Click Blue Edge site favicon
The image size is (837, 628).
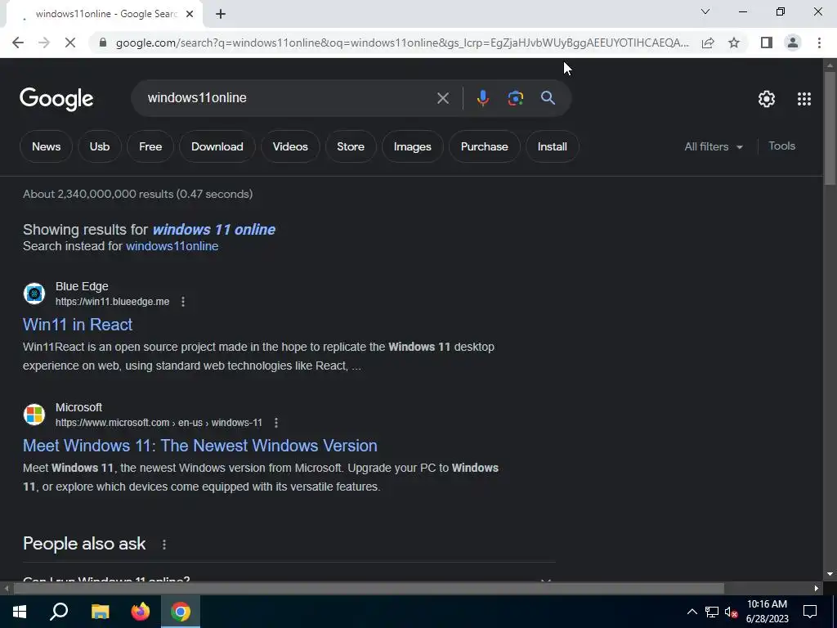pos(34,294)
